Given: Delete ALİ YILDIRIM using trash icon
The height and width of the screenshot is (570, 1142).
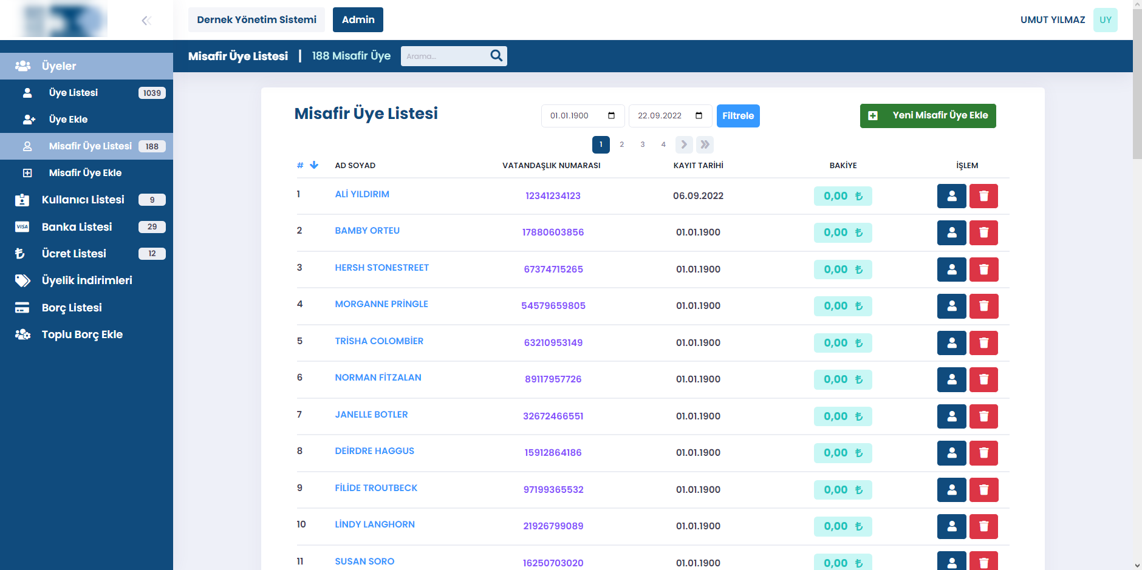Looking at the screenshot, I should click(983, 196).
